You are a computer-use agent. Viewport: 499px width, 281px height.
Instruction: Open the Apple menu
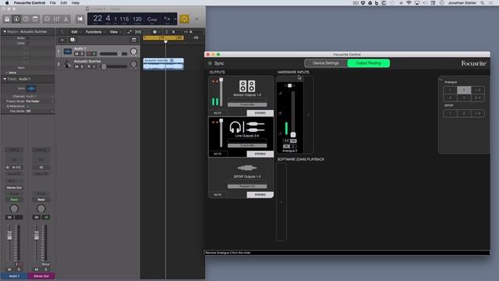pos(7,3)
